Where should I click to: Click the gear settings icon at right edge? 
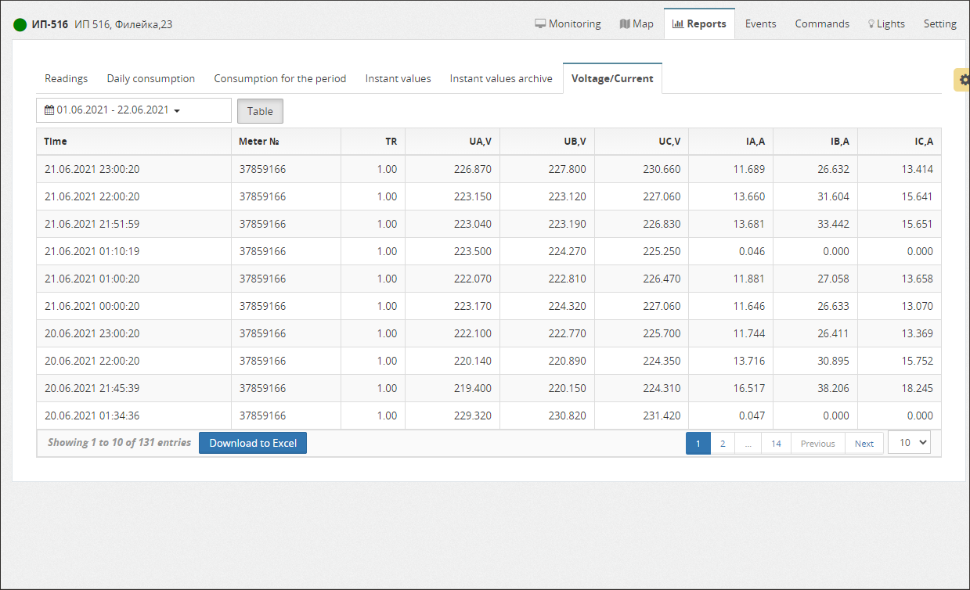pos(964,80)
